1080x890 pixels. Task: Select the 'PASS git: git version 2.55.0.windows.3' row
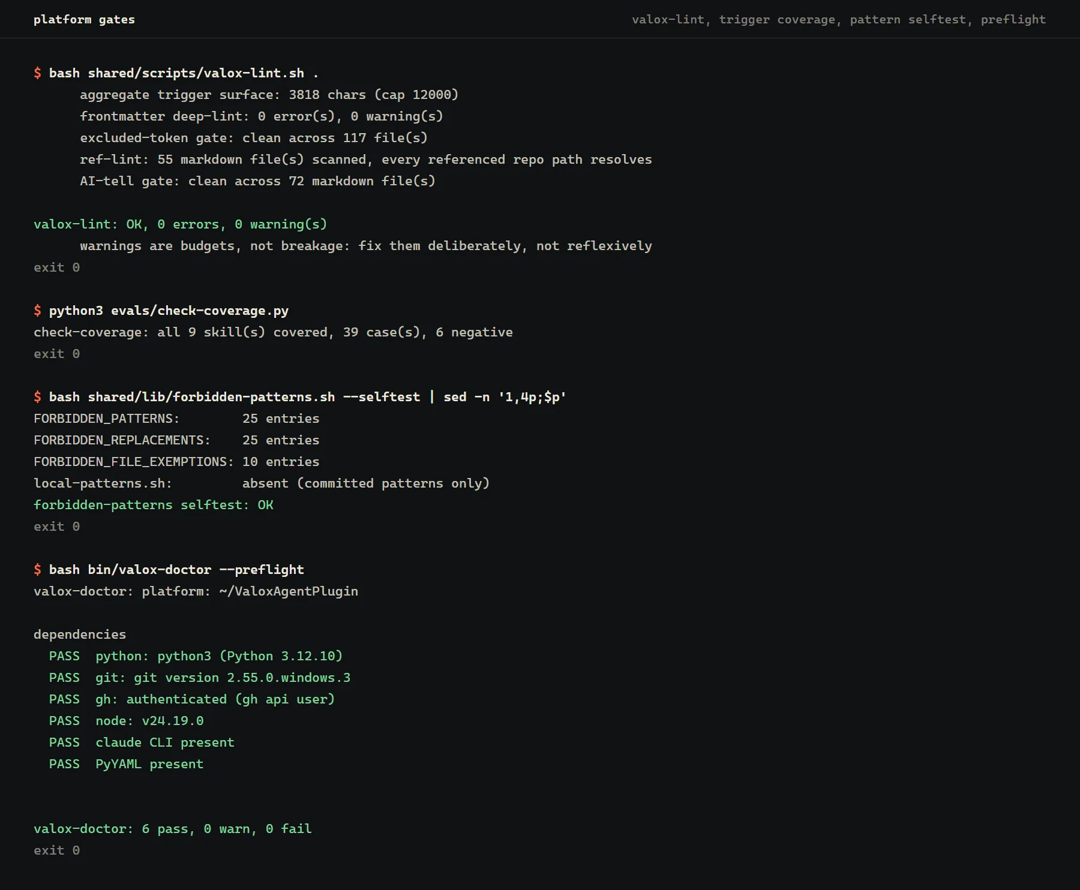click(x=200, y=678)
